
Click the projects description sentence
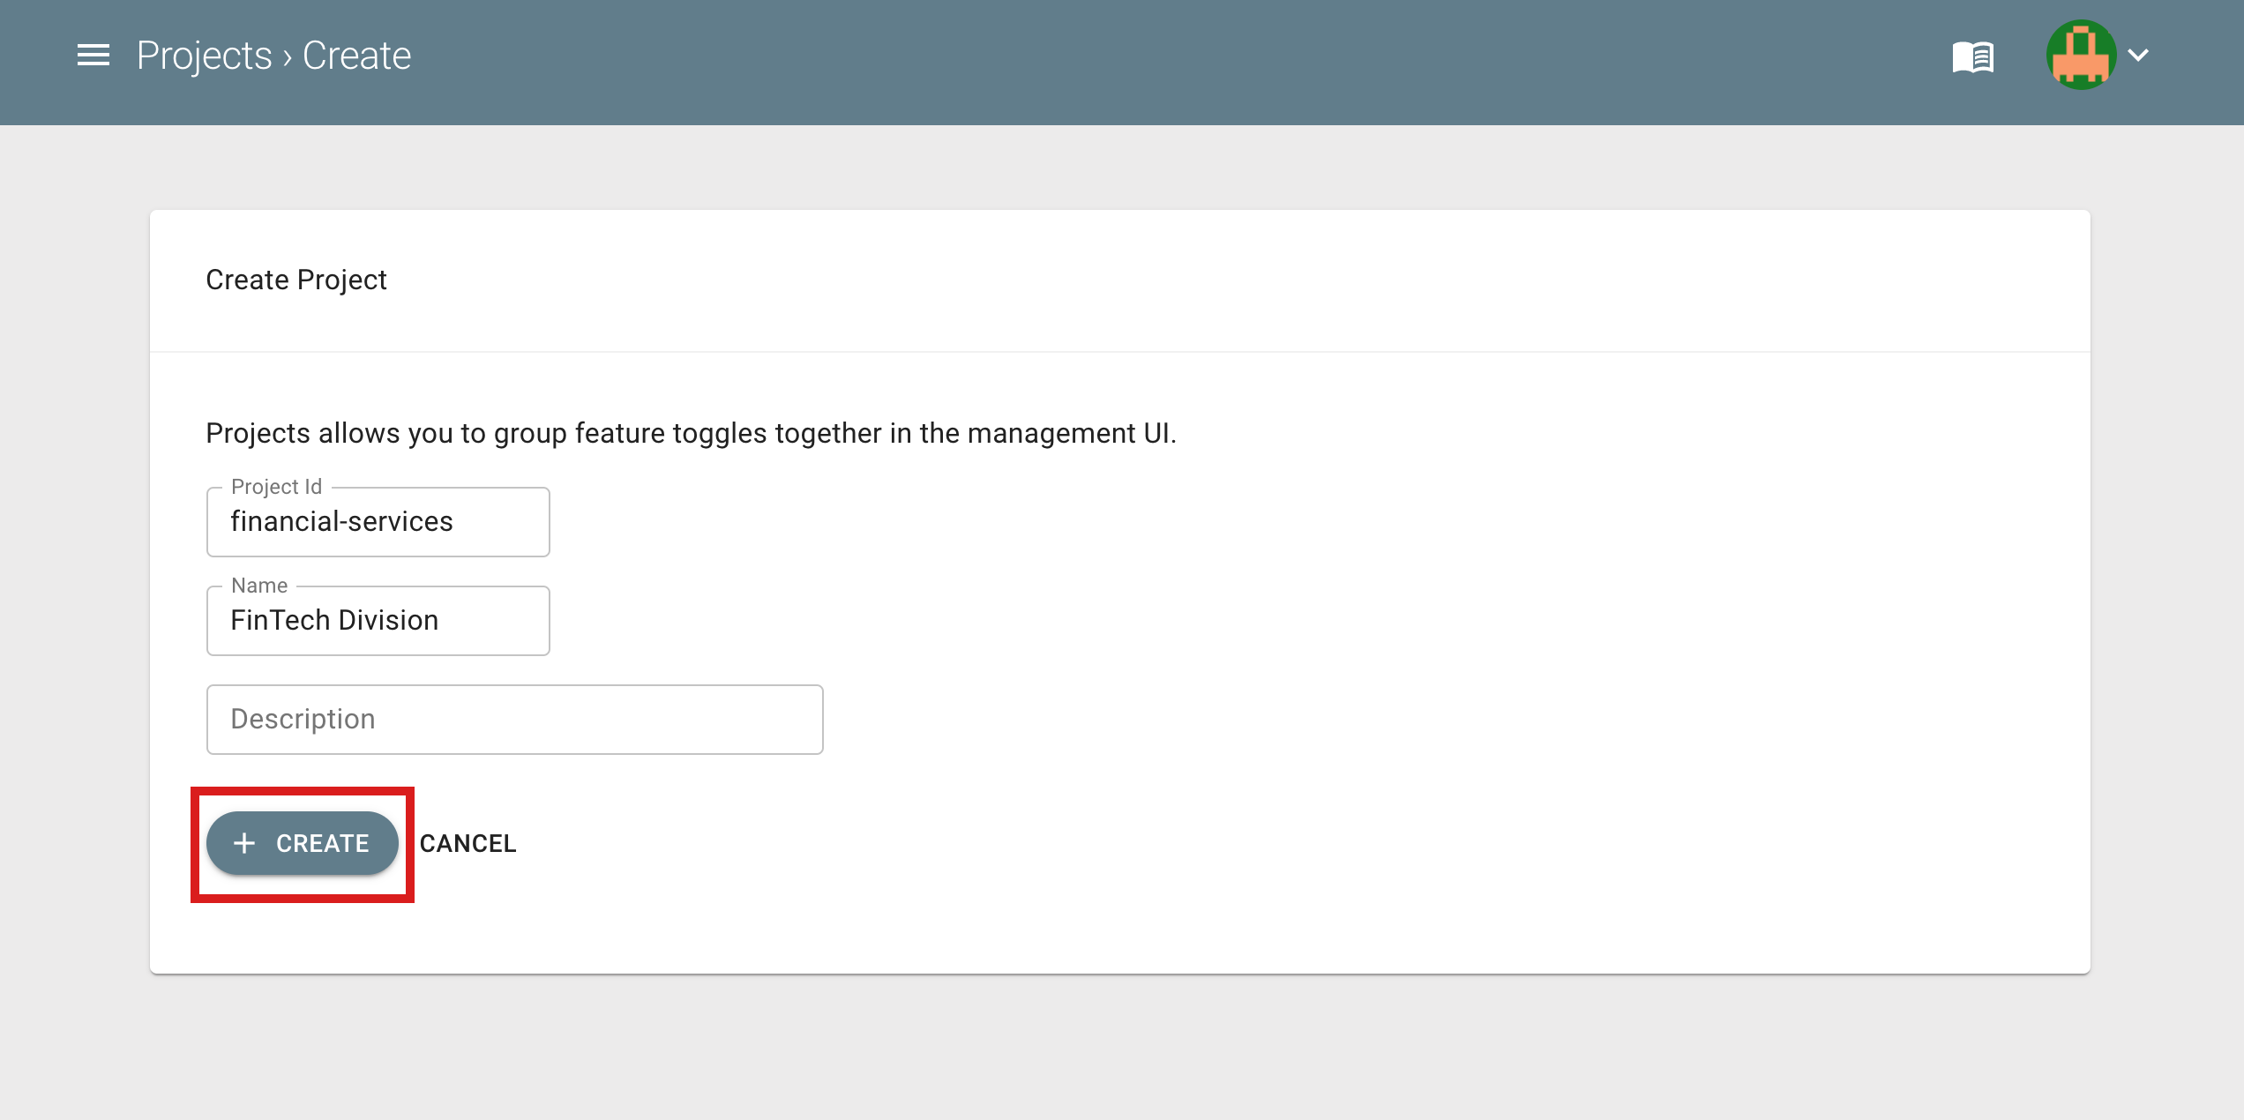point(692,433)
